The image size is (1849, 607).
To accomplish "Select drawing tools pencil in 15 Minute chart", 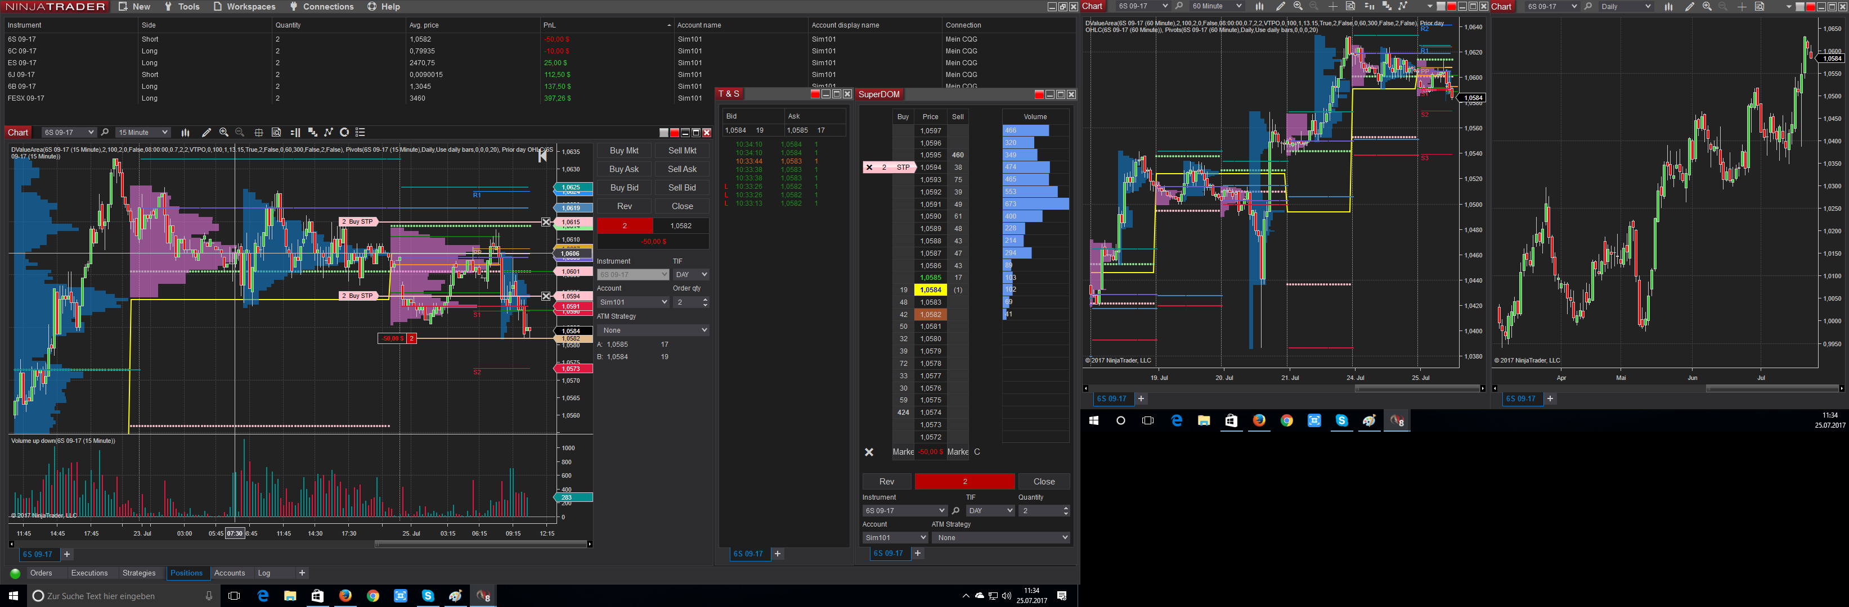I will tap(207, 133).
